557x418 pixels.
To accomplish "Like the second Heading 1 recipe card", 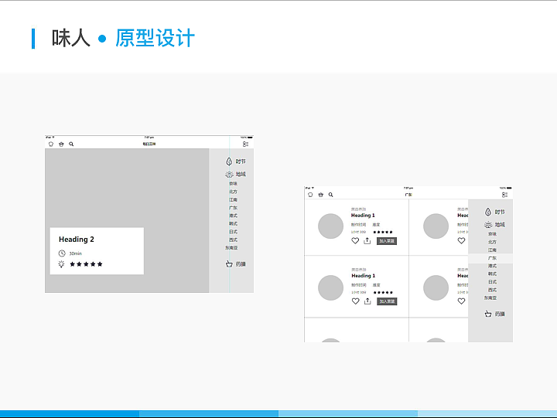I will coord(355,301).
